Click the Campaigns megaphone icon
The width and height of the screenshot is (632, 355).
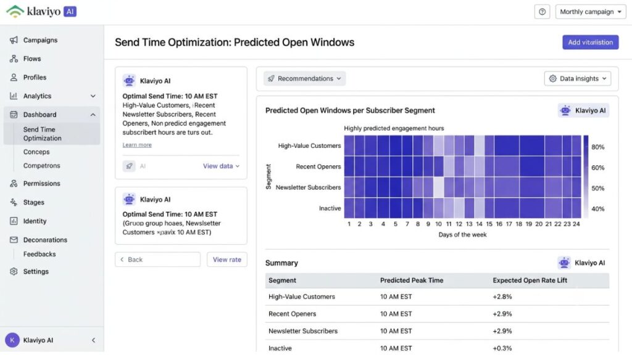coord(14,40)
